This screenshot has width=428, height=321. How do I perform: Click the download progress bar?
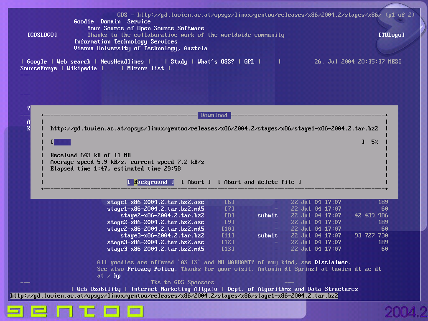(x=207, y=142)
